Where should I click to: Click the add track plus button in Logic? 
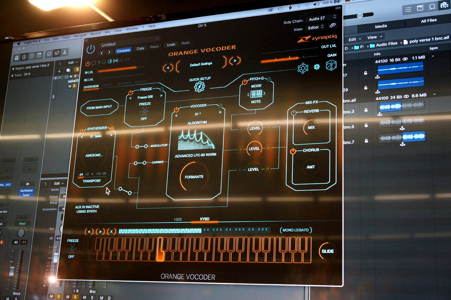pos(59,71)
